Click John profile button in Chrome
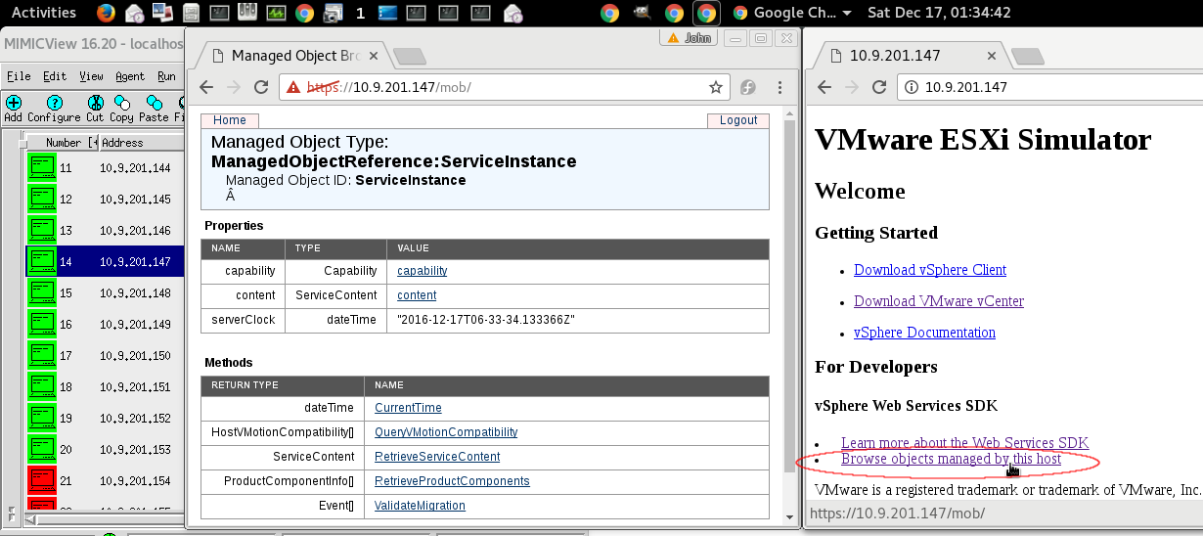1203x536 pixels. (689, 37)
